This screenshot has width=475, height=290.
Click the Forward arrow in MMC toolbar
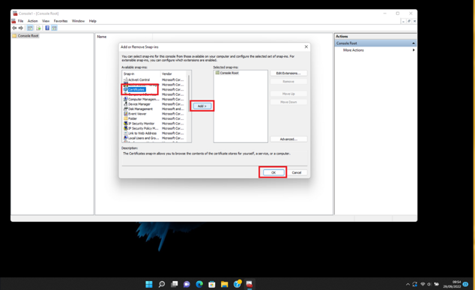click(20, 28)
